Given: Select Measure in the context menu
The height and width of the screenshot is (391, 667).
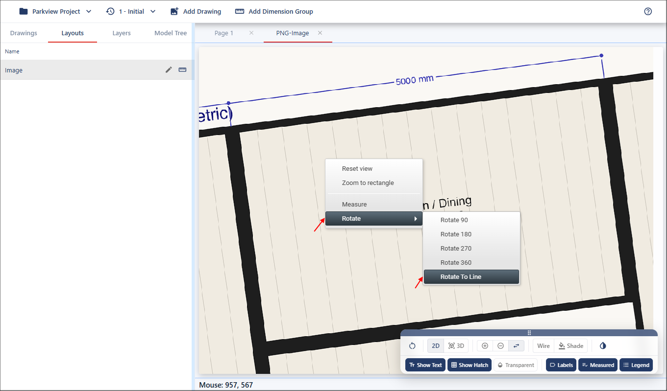Looking at the screenshot, I should (x=374, y=204).
